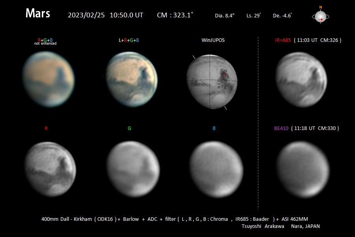The image size is (355, 237).
Task: Click the WinJUPOS Mars map image
Action: coord(212,82)
